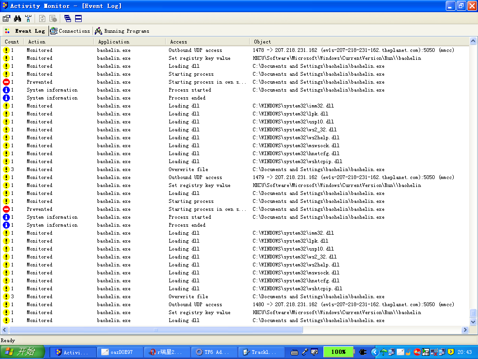
Task: Click the power plug icon on the taskbar
Action: (363, 352)
